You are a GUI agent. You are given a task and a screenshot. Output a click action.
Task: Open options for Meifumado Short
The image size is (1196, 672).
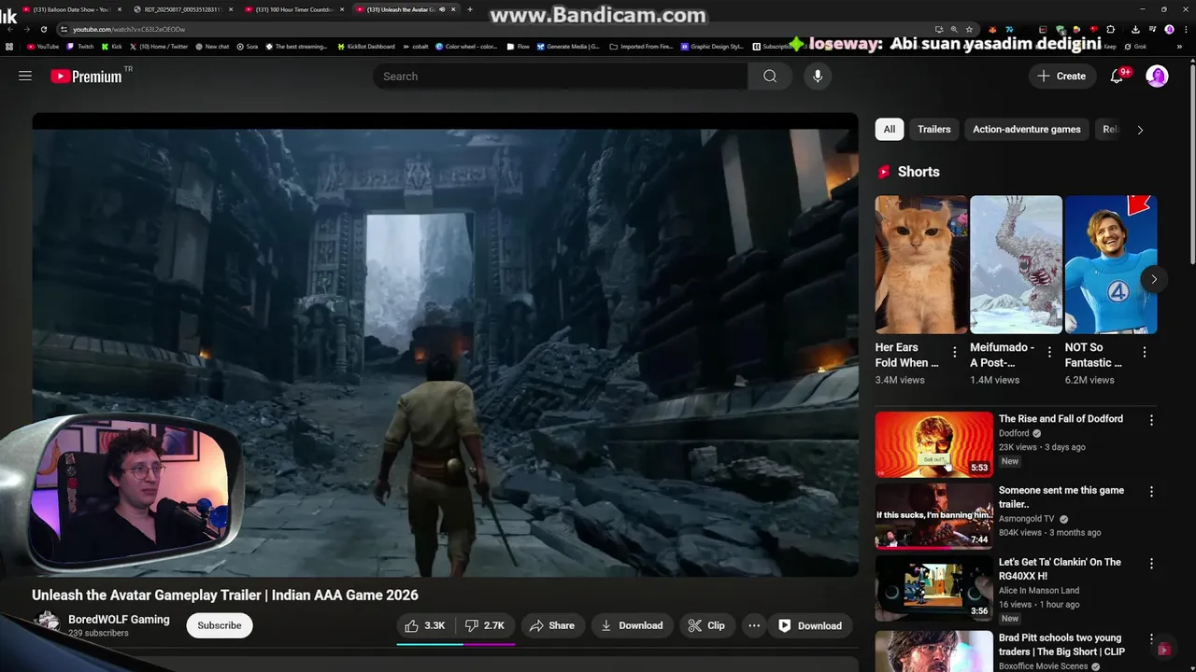pos(1049,352)
